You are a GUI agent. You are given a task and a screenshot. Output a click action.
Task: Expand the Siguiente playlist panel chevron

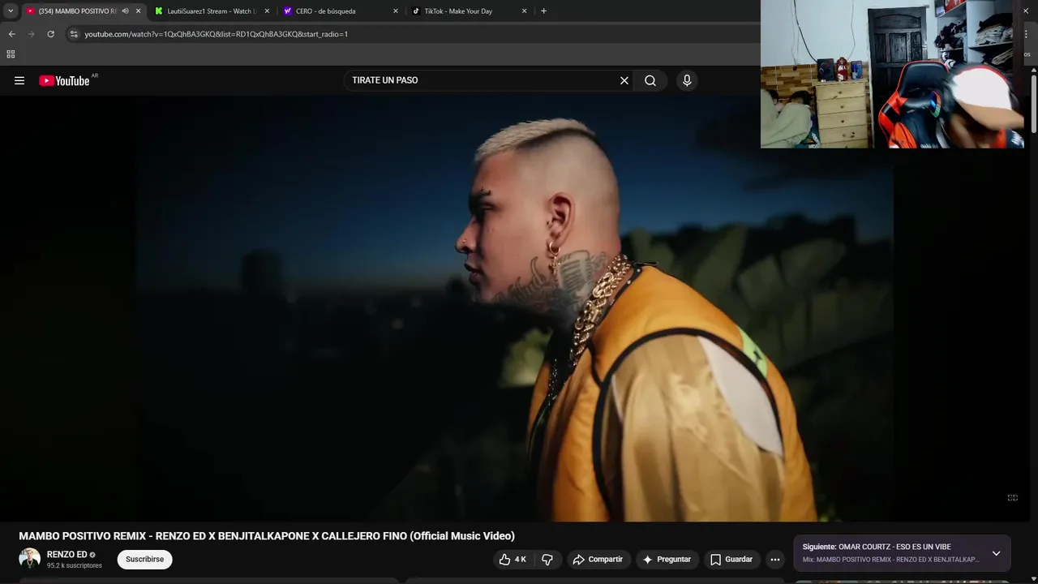click(x=996, y=553)
